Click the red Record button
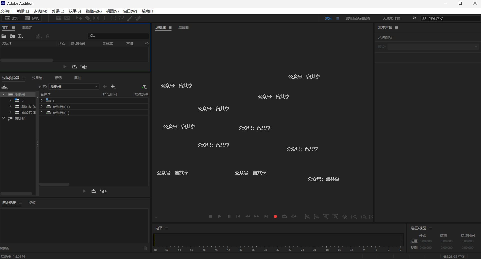The height and width of the screenshot is (259, 481). point(275,217)
